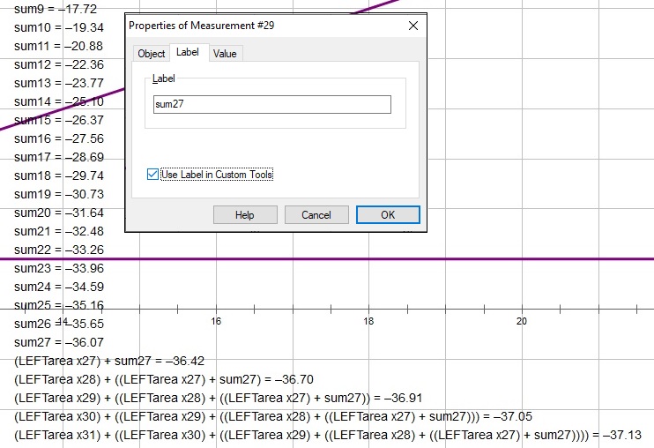Switch to the Object tab
This screenshot has height=448, width=654.
[x=152, y=54]
